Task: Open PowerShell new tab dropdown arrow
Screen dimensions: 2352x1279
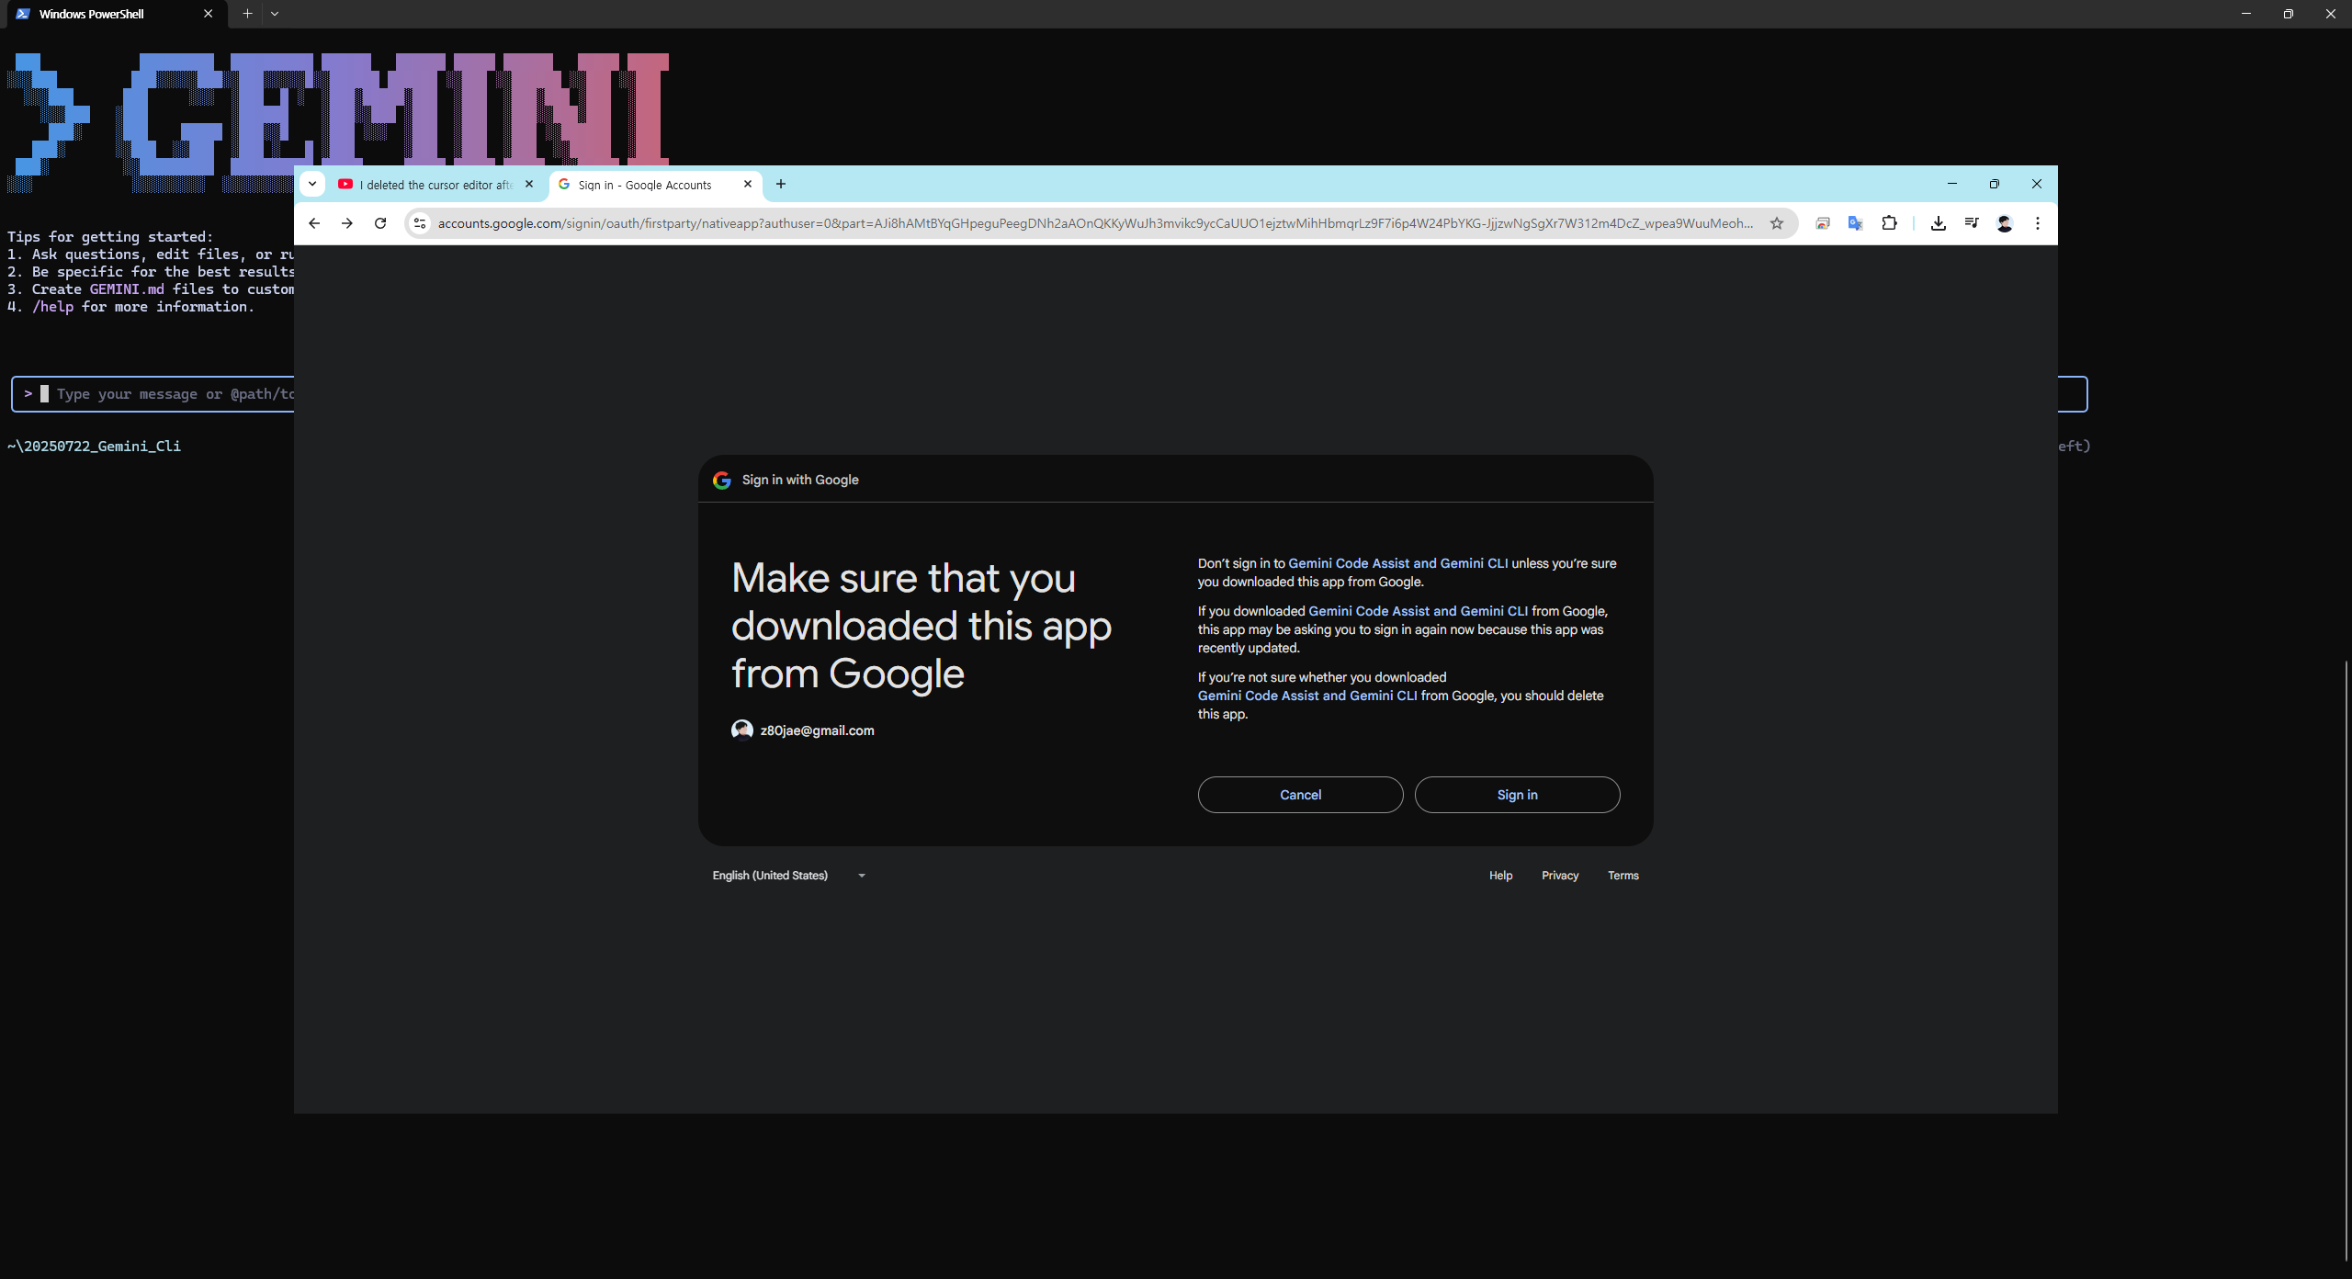Action: click(x=275, y=14)
